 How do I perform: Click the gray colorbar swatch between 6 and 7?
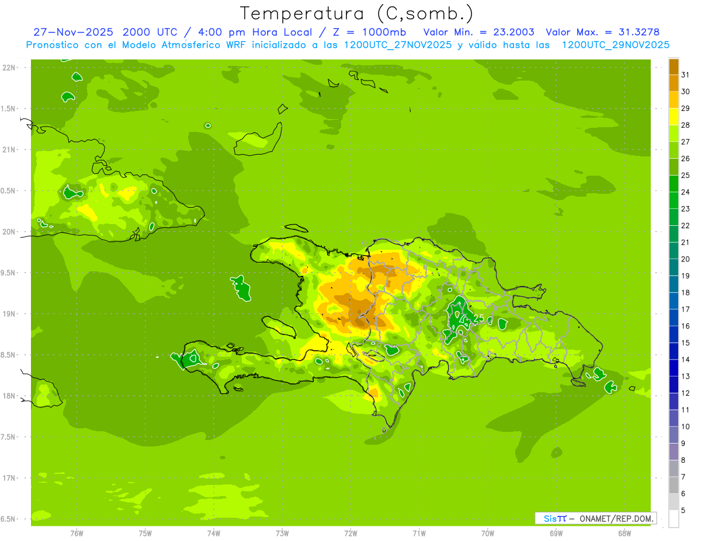[674, 485]
